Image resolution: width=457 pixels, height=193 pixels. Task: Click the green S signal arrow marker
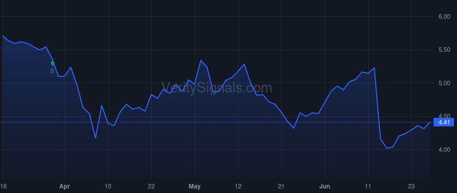click(x=52, y=63)
